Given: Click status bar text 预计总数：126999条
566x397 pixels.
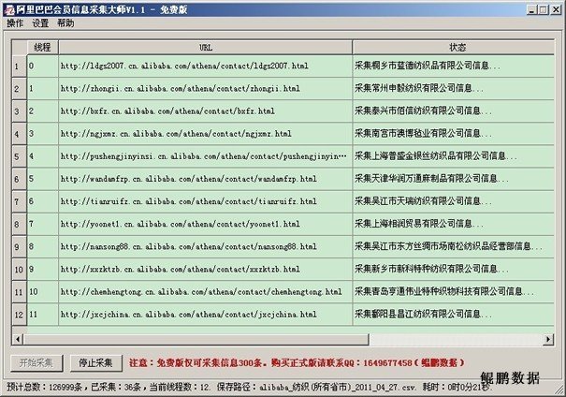Looking at the screenshot, I should pyautogui.click(x=44, y=388).
